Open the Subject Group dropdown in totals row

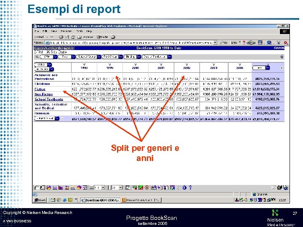[x=47, y=118]
